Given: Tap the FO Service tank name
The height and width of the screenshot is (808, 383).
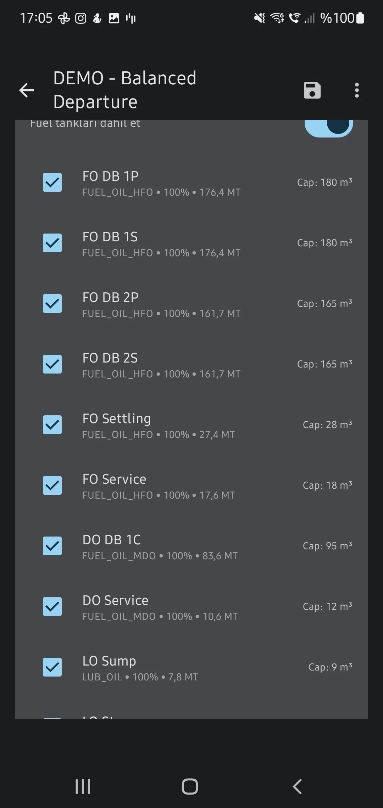Looking at the screenshot, I should point(114,479).
